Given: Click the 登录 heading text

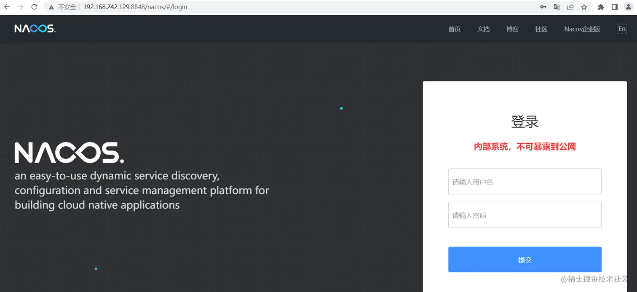Looking at the screenshot, I should tap(525, 122).
